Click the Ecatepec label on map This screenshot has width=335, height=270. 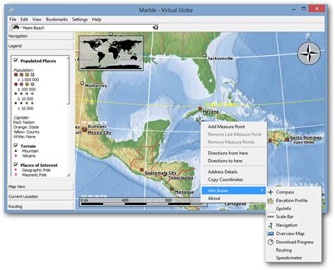pos(97,127)
